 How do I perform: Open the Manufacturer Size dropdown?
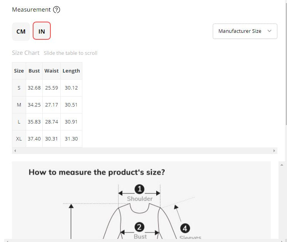pyautogui.click(x=245, y=31)
